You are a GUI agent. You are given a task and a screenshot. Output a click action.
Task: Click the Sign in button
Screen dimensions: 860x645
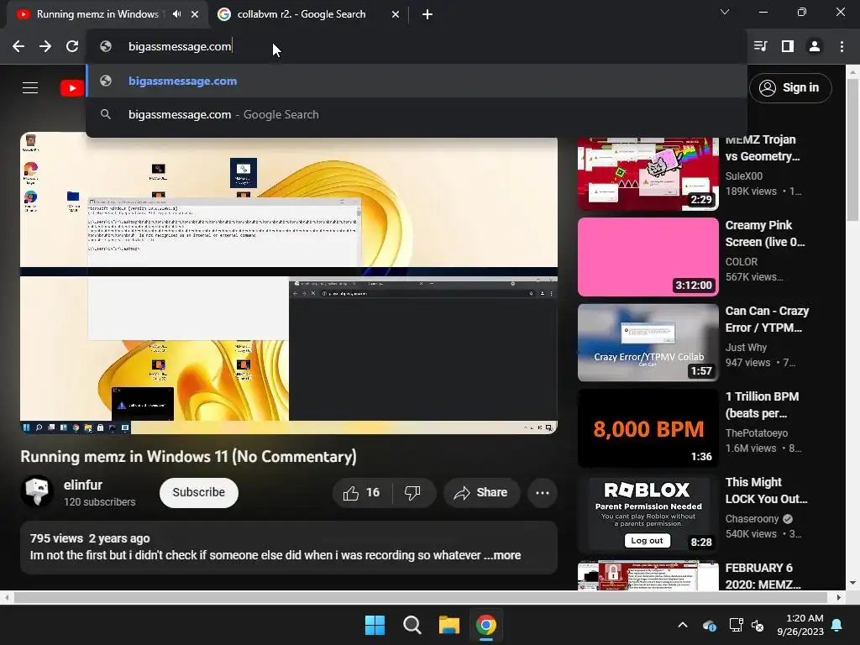(x=790, y=87)
